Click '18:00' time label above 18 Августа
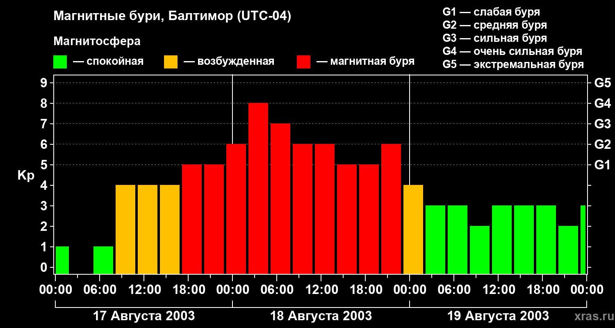Image resolution: width=615 pixels, height=328 pixels. pos(365,290)
